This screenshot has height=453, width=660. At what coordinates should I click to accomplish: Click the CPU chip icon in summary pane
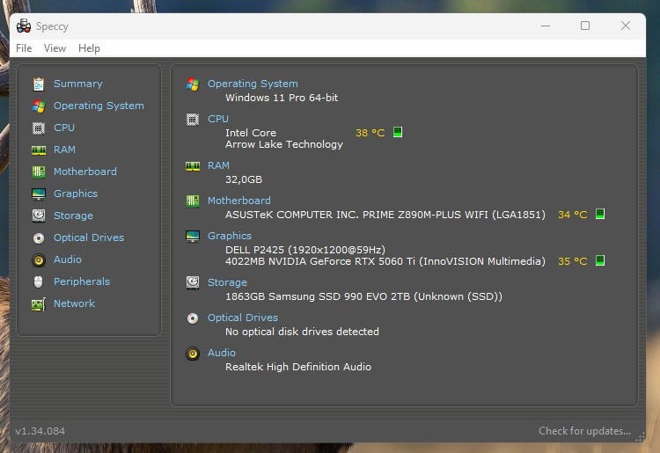[193, 120]
